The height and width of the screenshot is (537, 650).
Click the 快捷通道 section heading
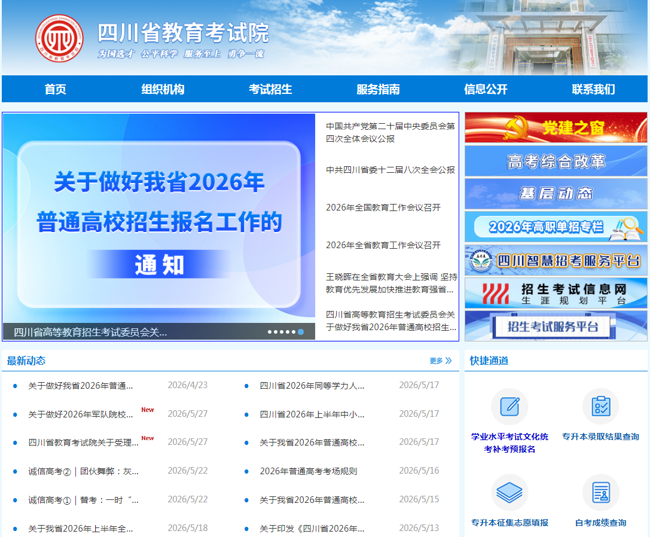tap(489, 361)
